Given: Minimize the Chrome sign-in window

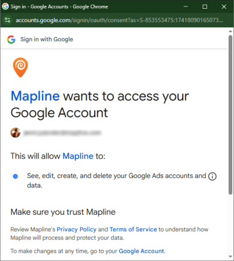Looking at the screenshot, I should (185, 6).
